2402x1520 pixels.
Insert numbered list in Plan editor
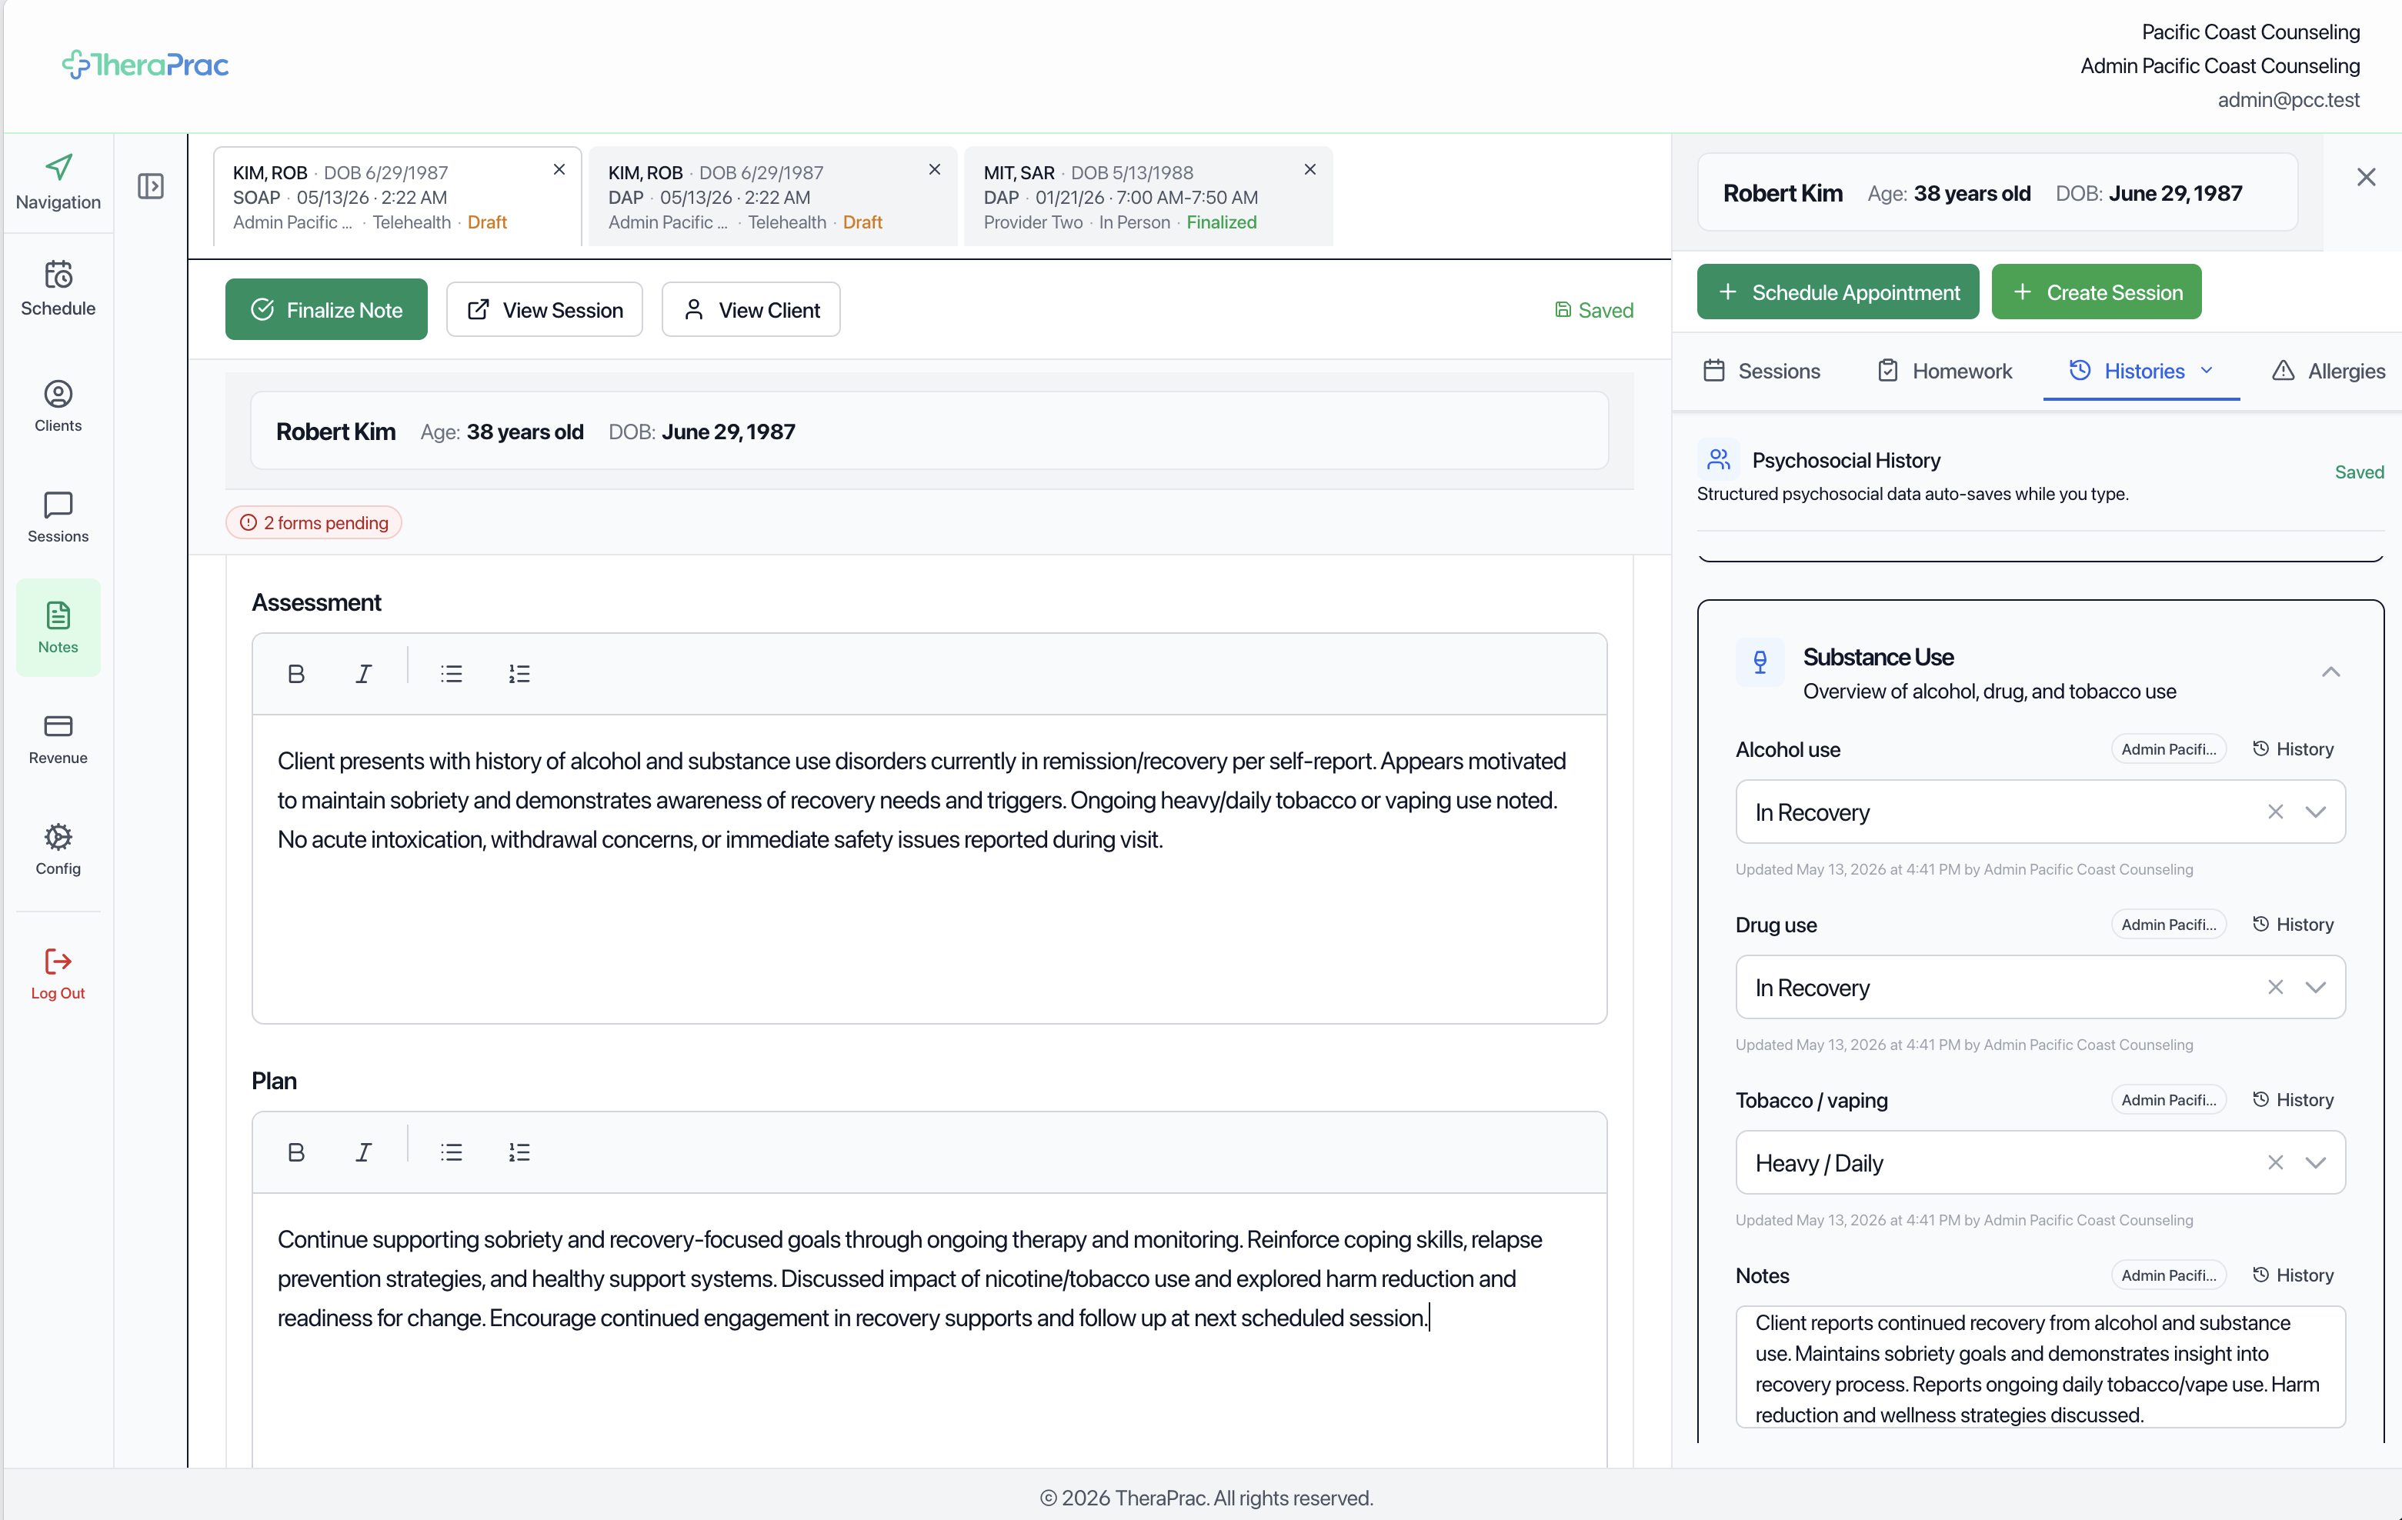[x=519, y=1153]
